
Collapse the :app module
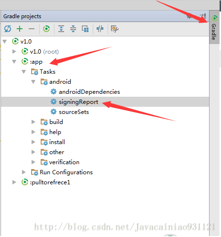14,62
